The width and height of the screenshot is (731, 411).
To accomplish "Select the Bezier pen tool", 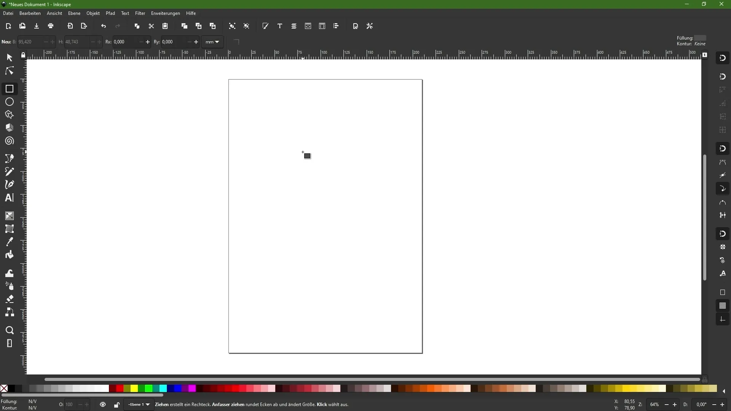I will [10, 158].
